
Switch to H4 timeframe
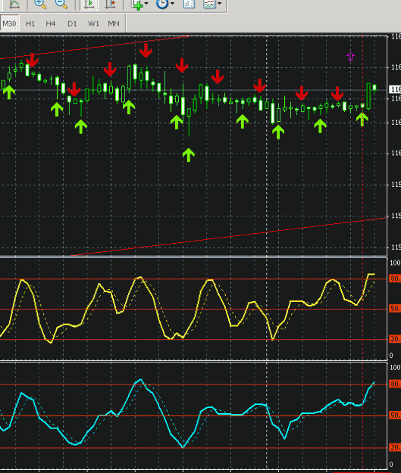pyautogui.click(x=51, y=23)
